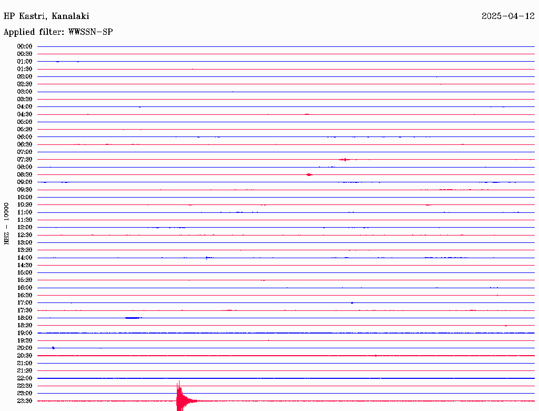Click the 08:30 time label
The height and width of the screenshot is (411, 539).
point(25,175)
